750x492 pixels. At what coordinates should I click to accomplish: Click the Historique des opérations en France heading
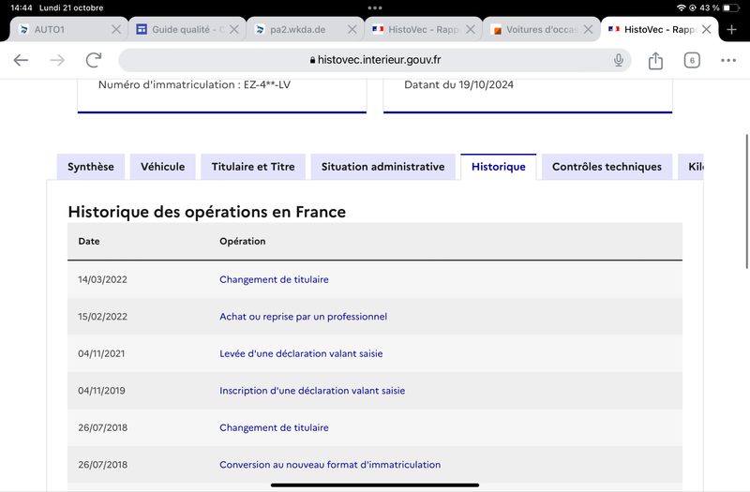(206, 212)
